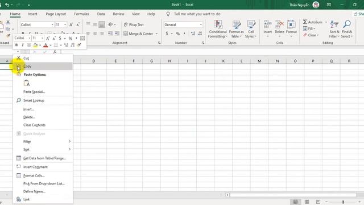Viewport: 364px width, 205px height.
Task: Choose Clear Contents from context menu
Action: (x=43, y=125)
